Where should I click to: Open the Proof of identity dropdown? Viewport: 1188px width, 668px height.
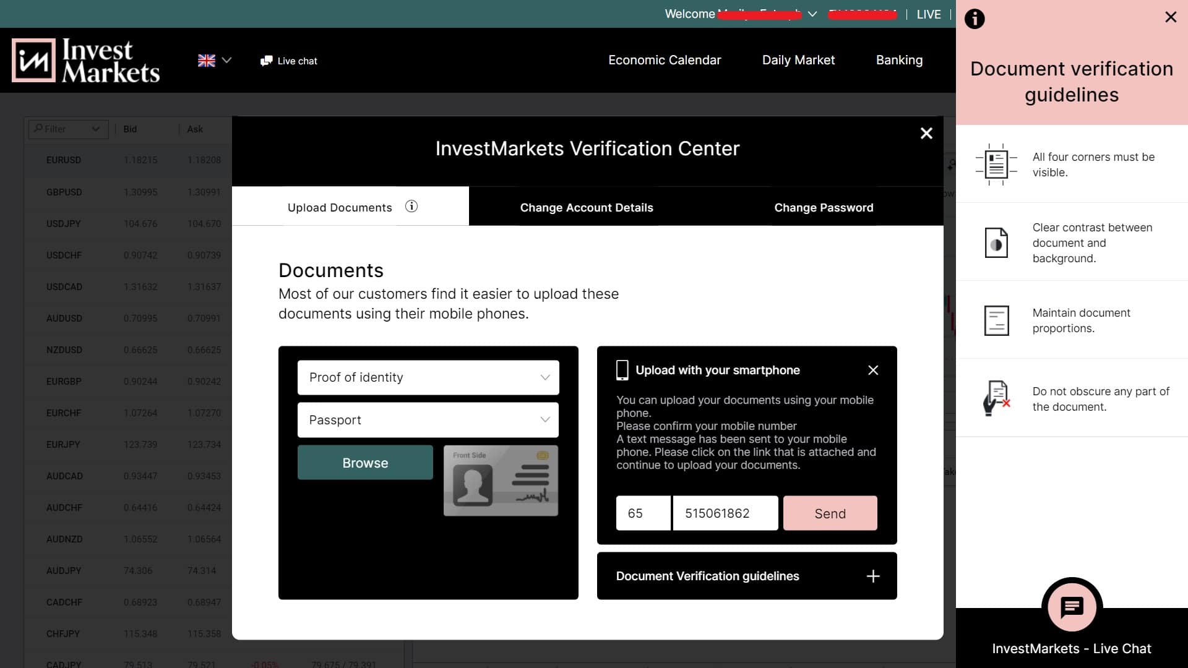click(428, 377)
